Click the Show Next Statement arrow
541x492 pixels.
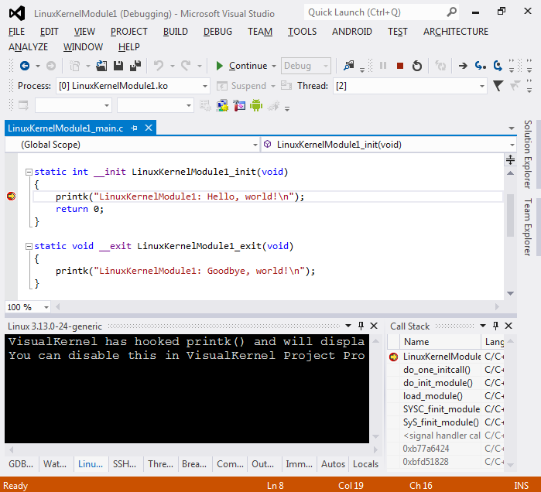463,66
